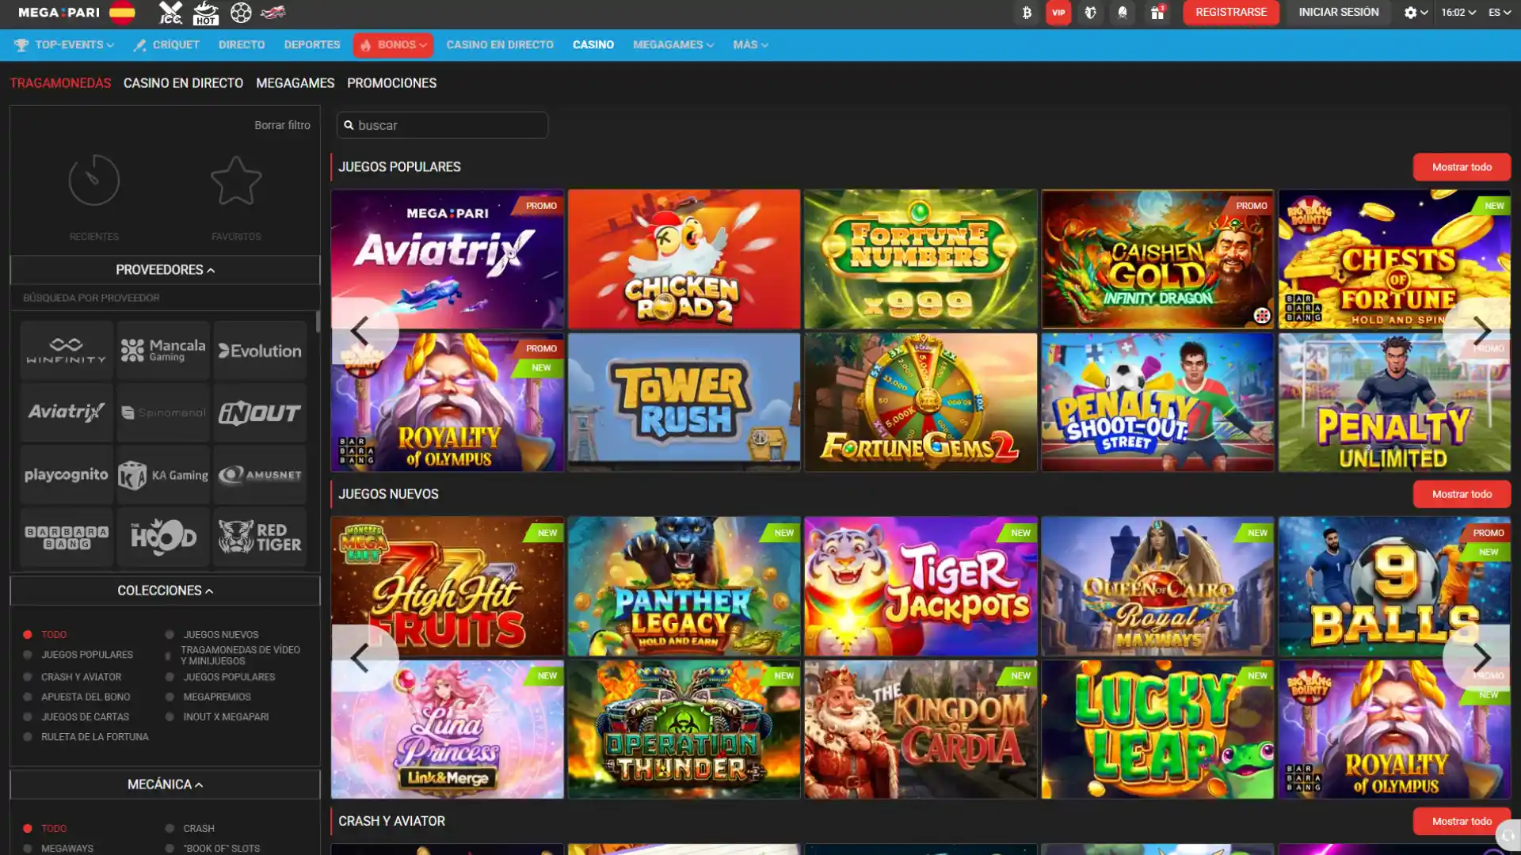Select KA Gaming provider logo
The width and height of the screenshot is (1521, 855).
point(163,475)
